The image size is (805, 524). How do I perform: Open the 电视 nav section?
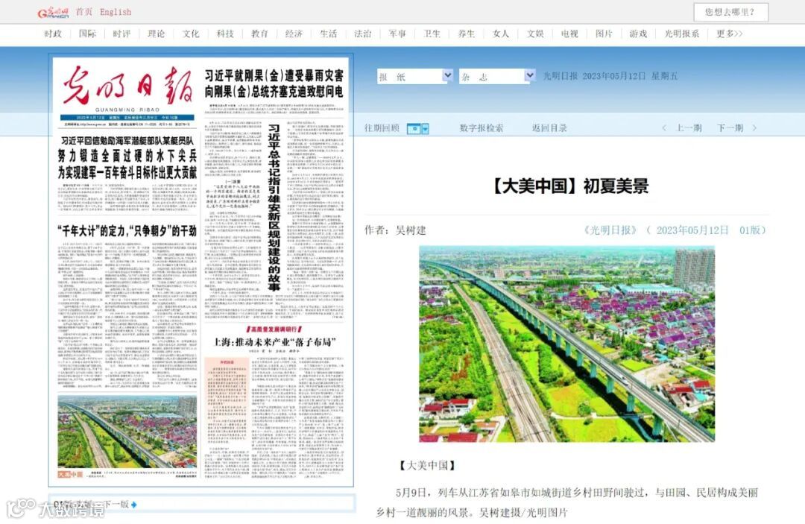point(569,34)
